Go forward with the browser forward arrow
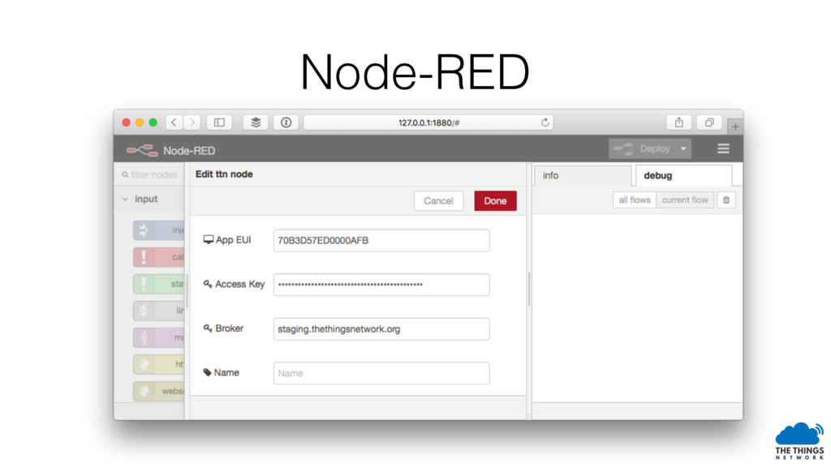This screenshot has width=831, height=467. [192, 122]
